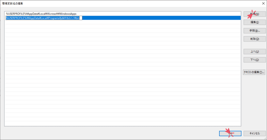267x140 pixels.
Task: Move the entry up with 上へ(U)
Action: coord(254,52)
